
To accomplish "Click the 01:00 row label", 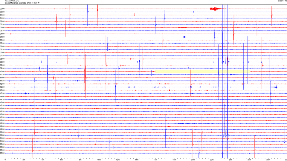I will click(2, 15).
